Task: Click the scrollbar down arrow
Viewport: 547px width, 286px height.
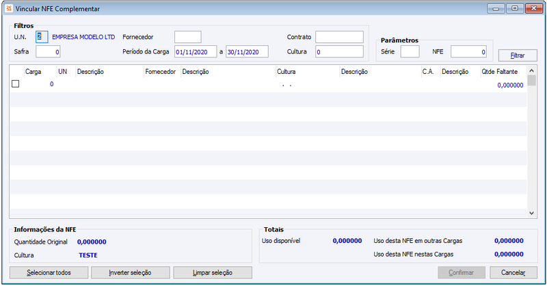Action: pyautogui.click(x=531, y=213)
